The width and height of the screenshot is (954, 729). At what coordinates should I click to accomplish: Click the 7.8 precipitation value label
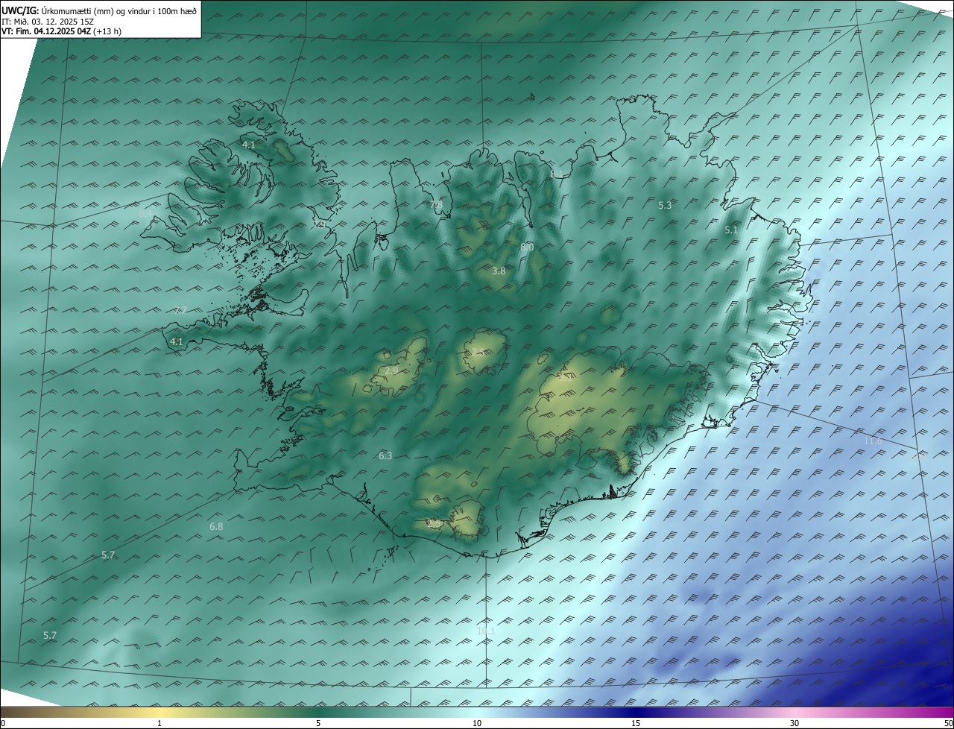[x=436, y=205]
